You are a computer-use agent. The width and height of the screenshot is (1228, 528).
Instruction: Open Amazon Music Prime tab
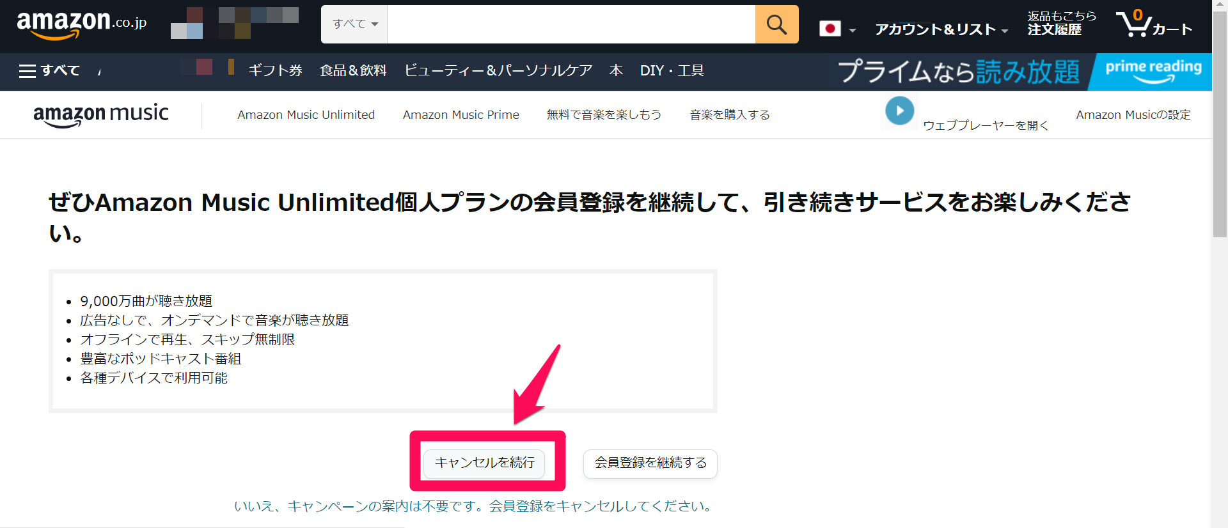460,115
